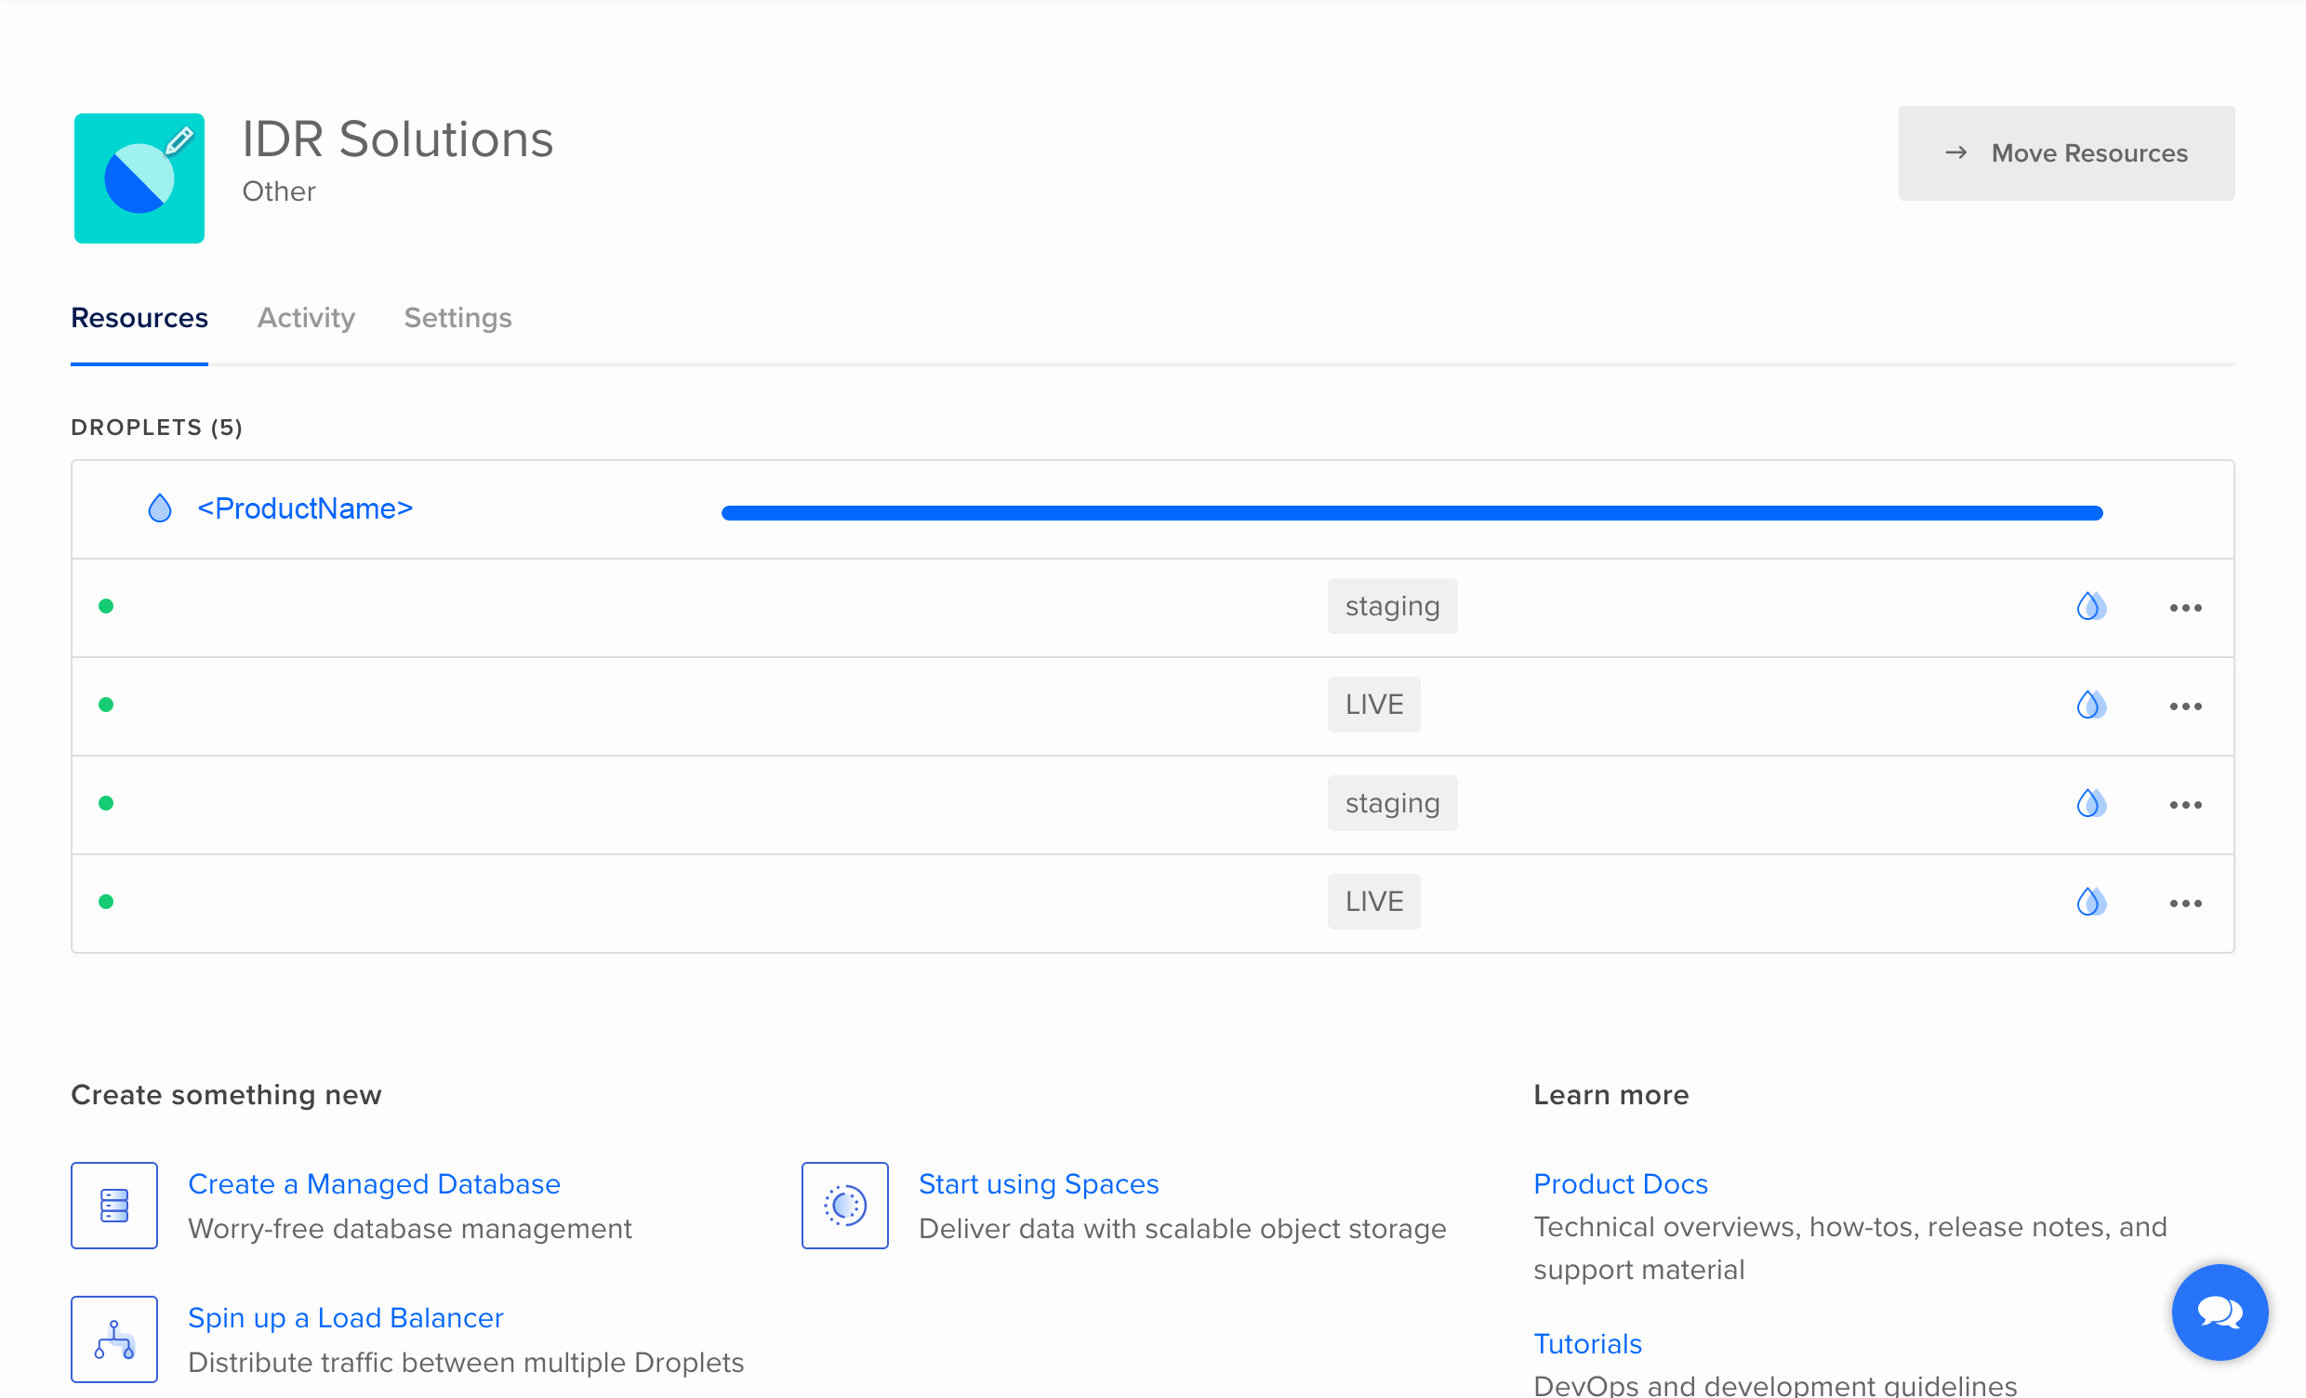Switch to the Activity tab
Screen dimensions: 2306x1398
306,318
